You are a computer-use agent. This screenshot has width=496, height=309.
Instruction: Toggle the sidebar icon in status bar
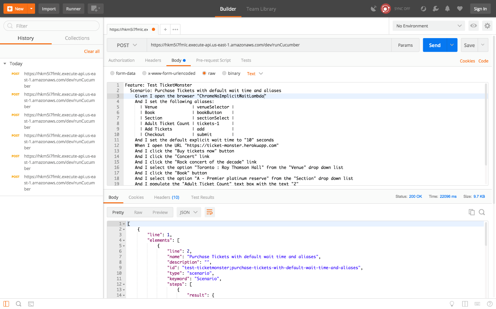(6, 304)
